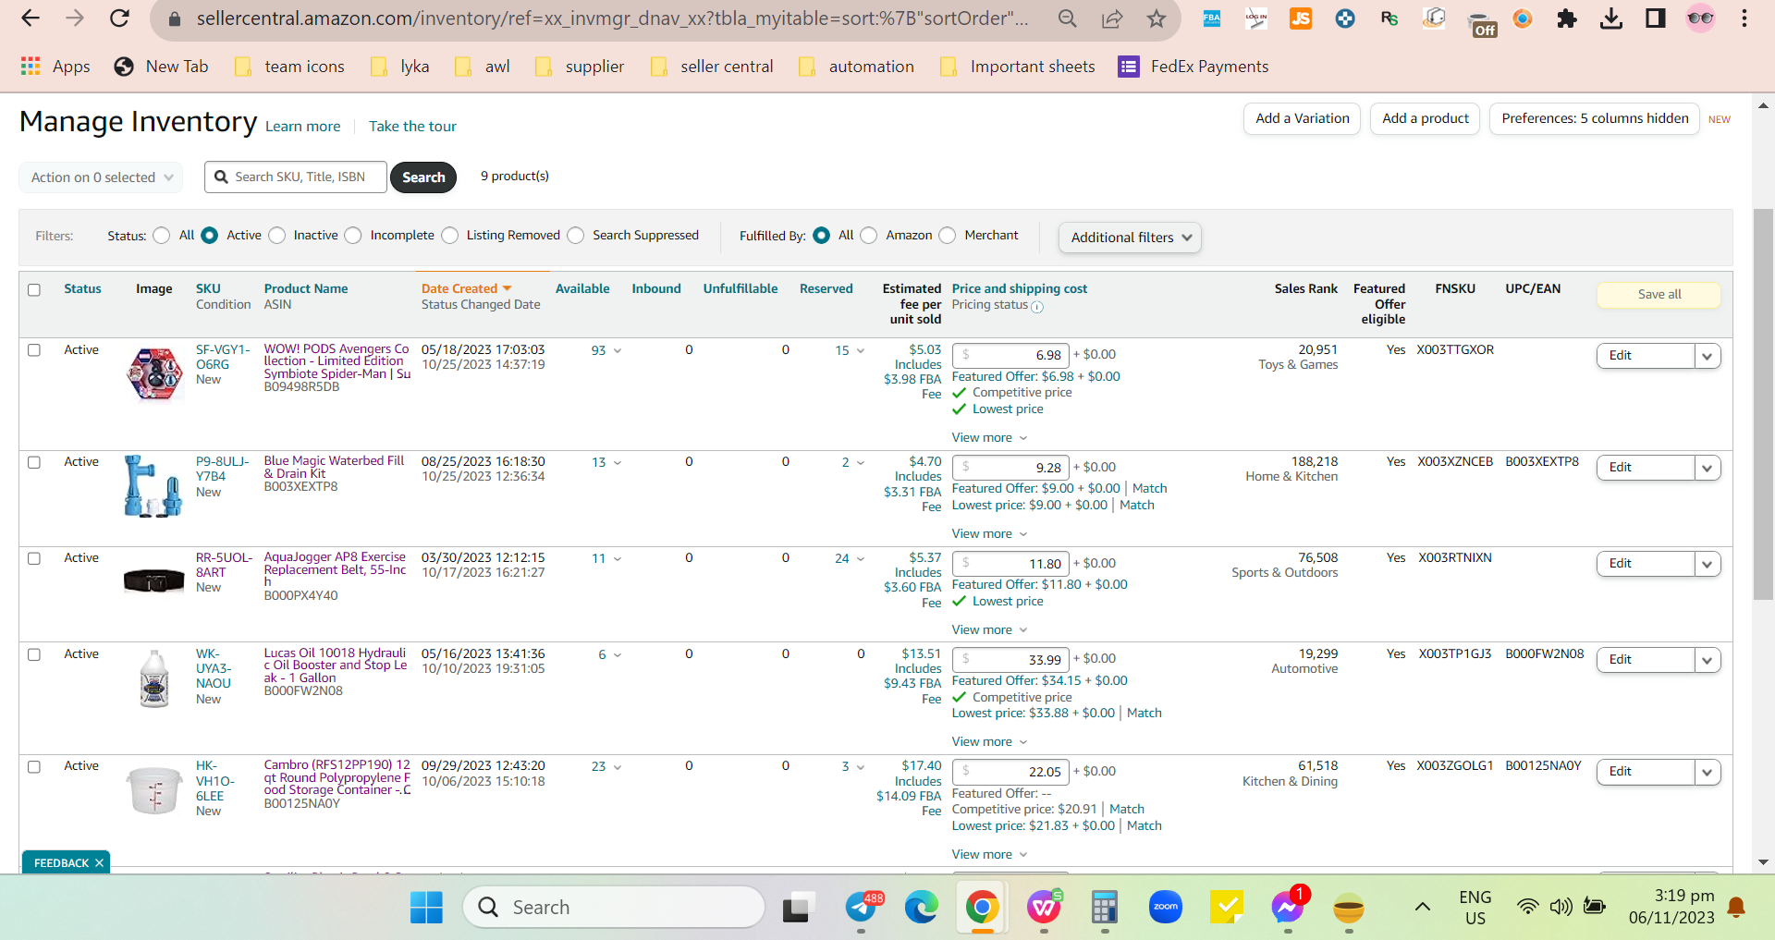Close the FEEDBACK tab
This screenshot has height=940, width=1775.
tap(99, 863)
